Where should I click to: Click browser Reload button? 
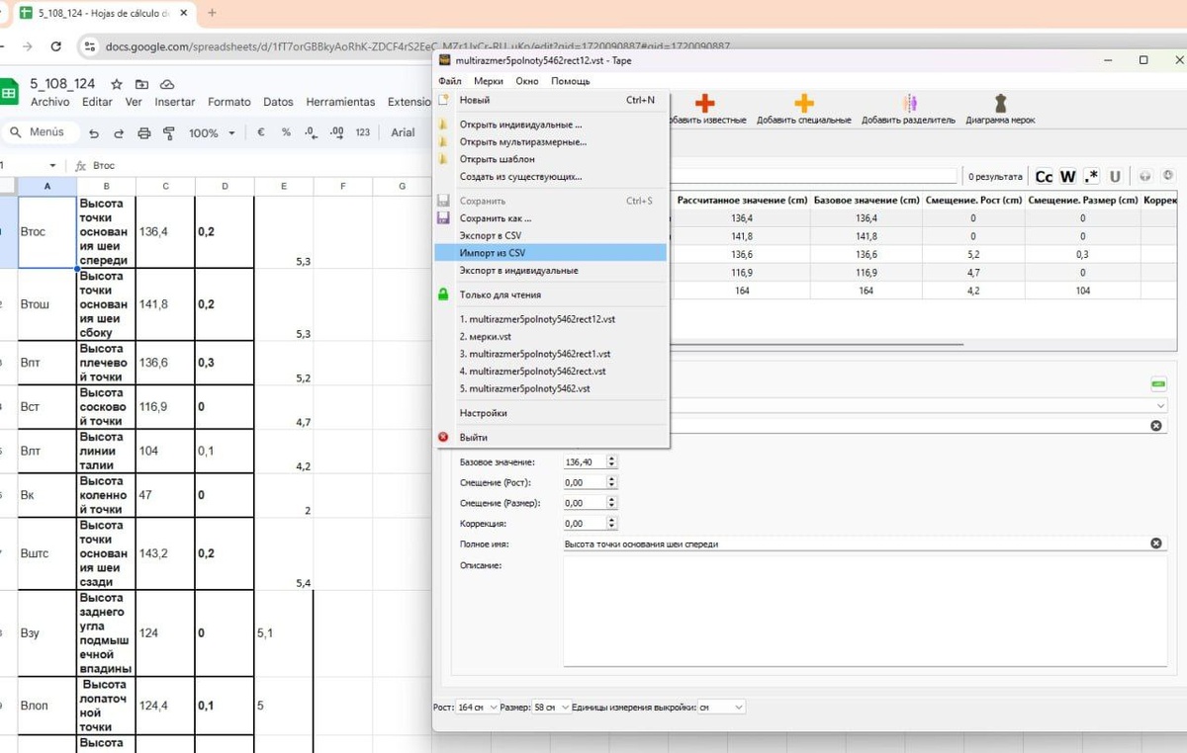coord(55,46)
